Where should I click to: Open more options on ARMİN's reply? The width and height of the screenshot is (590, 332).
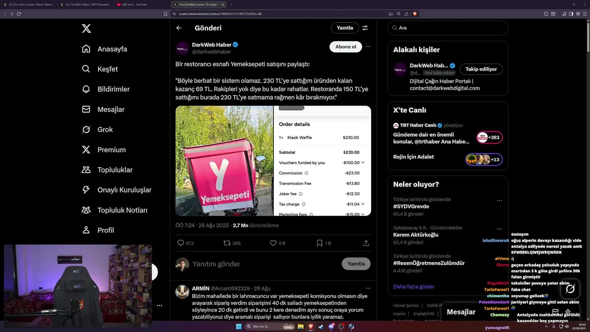pyautogui.click(x=368, y=288)
